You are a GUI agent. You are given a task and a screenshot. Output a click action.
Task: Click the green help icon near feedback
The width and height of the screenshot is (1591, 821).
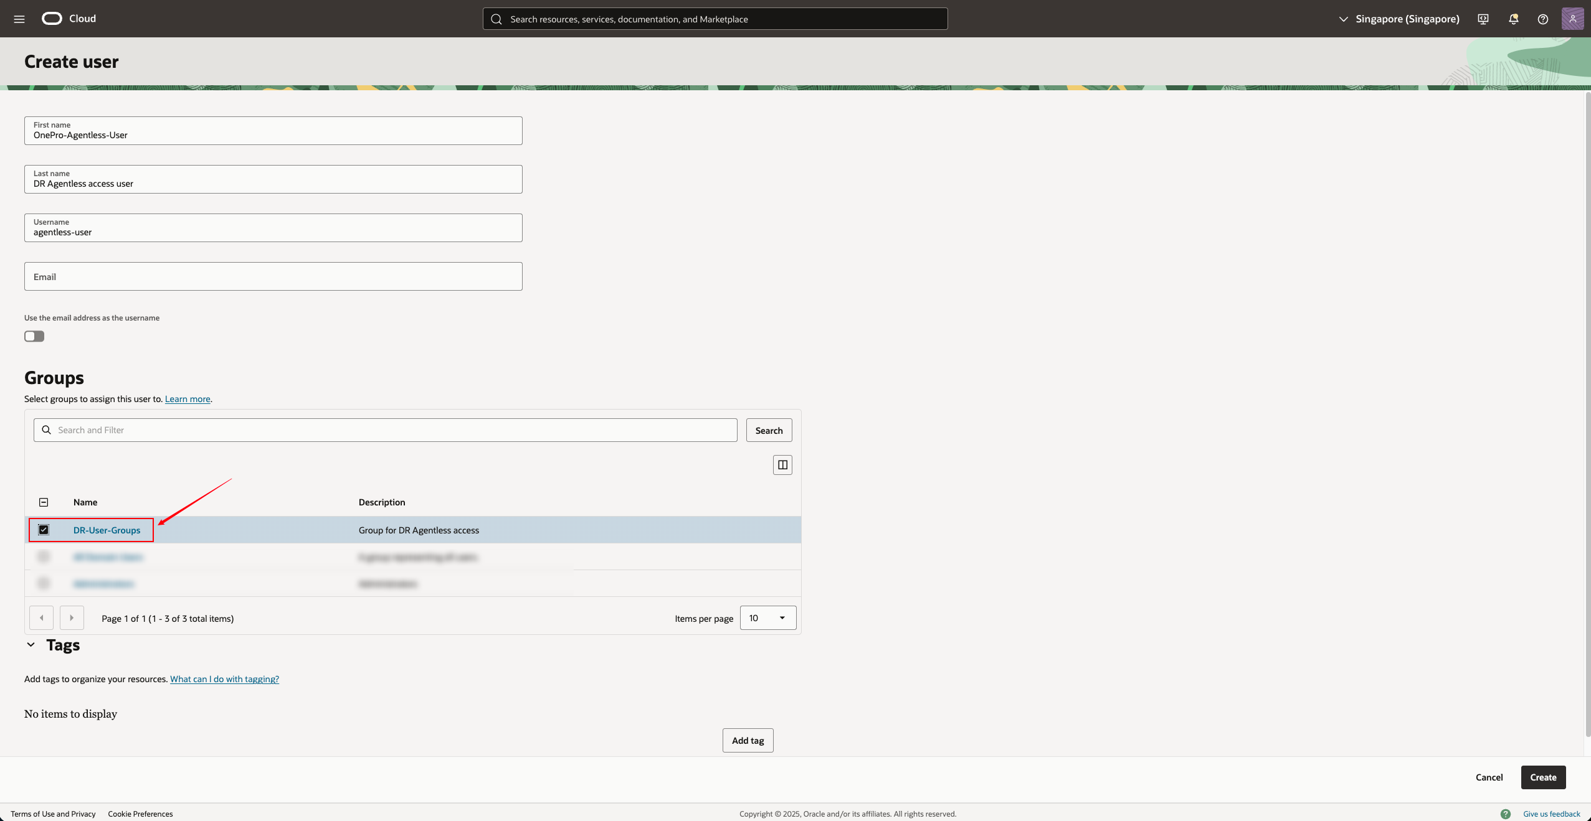coord(1505,814)
